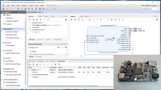Click Zoom Fit icon in Diagram toolbar
The image size is (161, 90).
pyautogui.click(x=79, y=19)
